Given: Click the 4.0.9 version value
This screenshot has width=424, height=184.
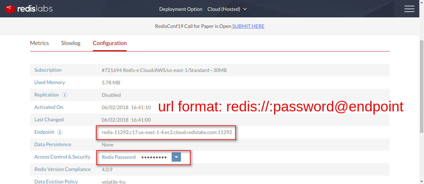Looking at the screenshot, I should [107, 169].
